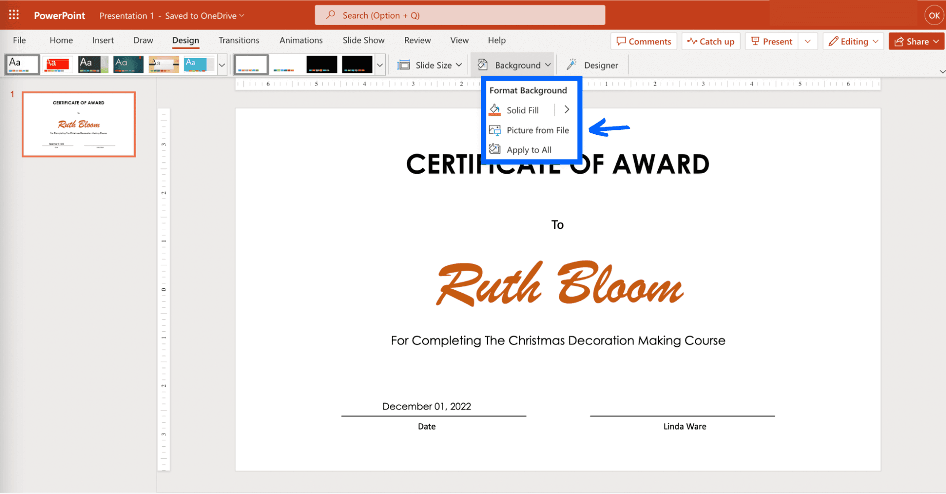Open the Editing mode dropdown
Image resolution: width=946 pixels, height=494 pixels.
coord(853,41)
